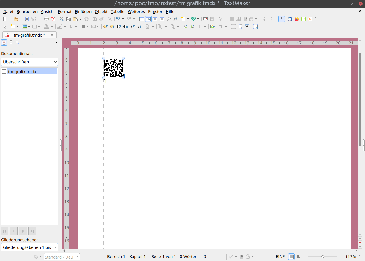Flip the object horizontally
365x261 pixels.
coord(186,27)
